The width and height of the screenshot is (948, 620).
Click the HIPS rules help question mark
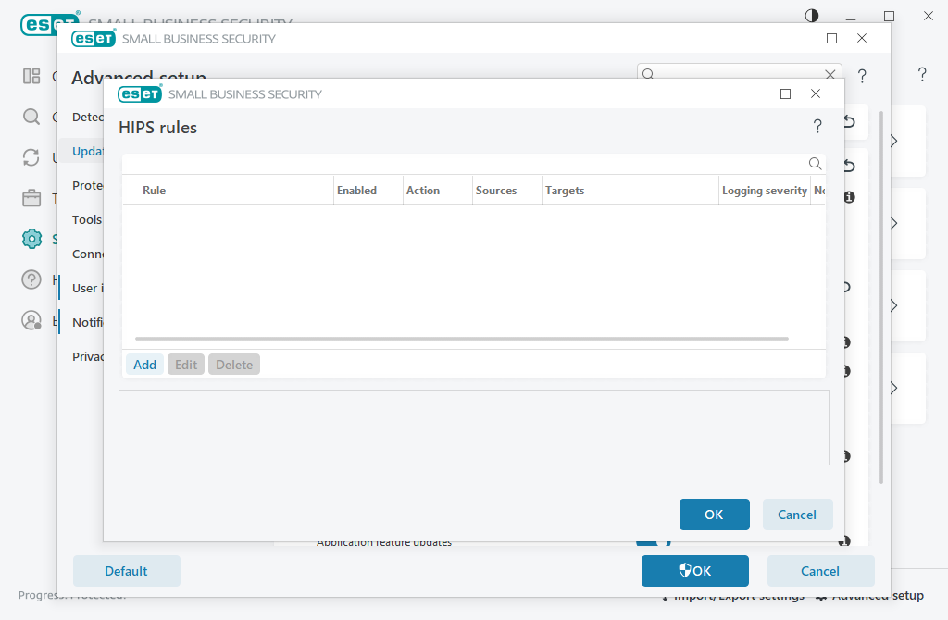click(x=817, y=127)
